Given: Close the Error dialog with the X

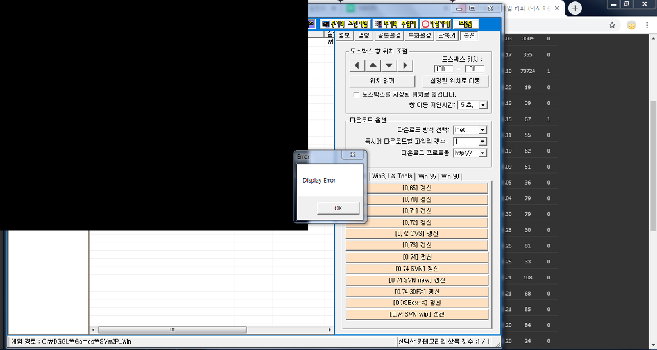Looking at the screenshot, I should [353, 155].
